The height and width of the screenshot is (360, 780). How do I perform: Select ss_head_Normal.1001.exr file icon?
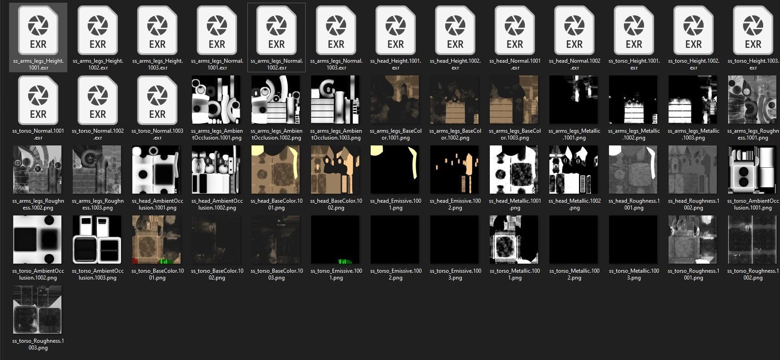[515, 30]
